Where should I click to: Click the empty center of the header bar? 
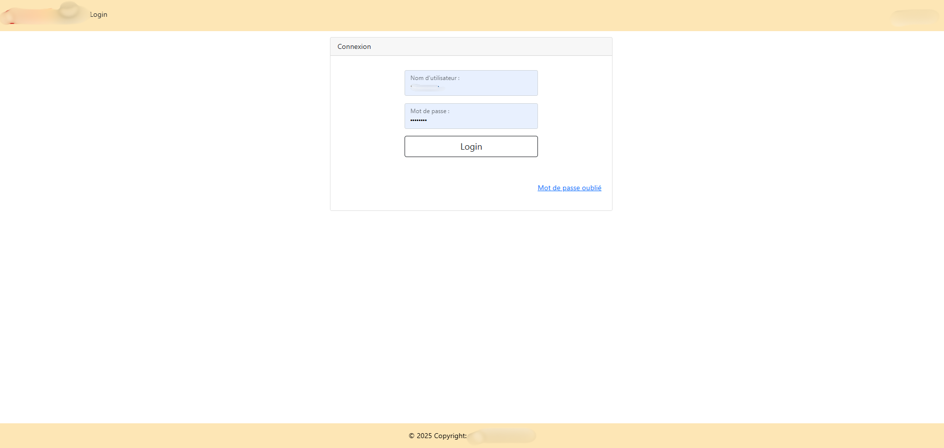[x=472, y=15]
